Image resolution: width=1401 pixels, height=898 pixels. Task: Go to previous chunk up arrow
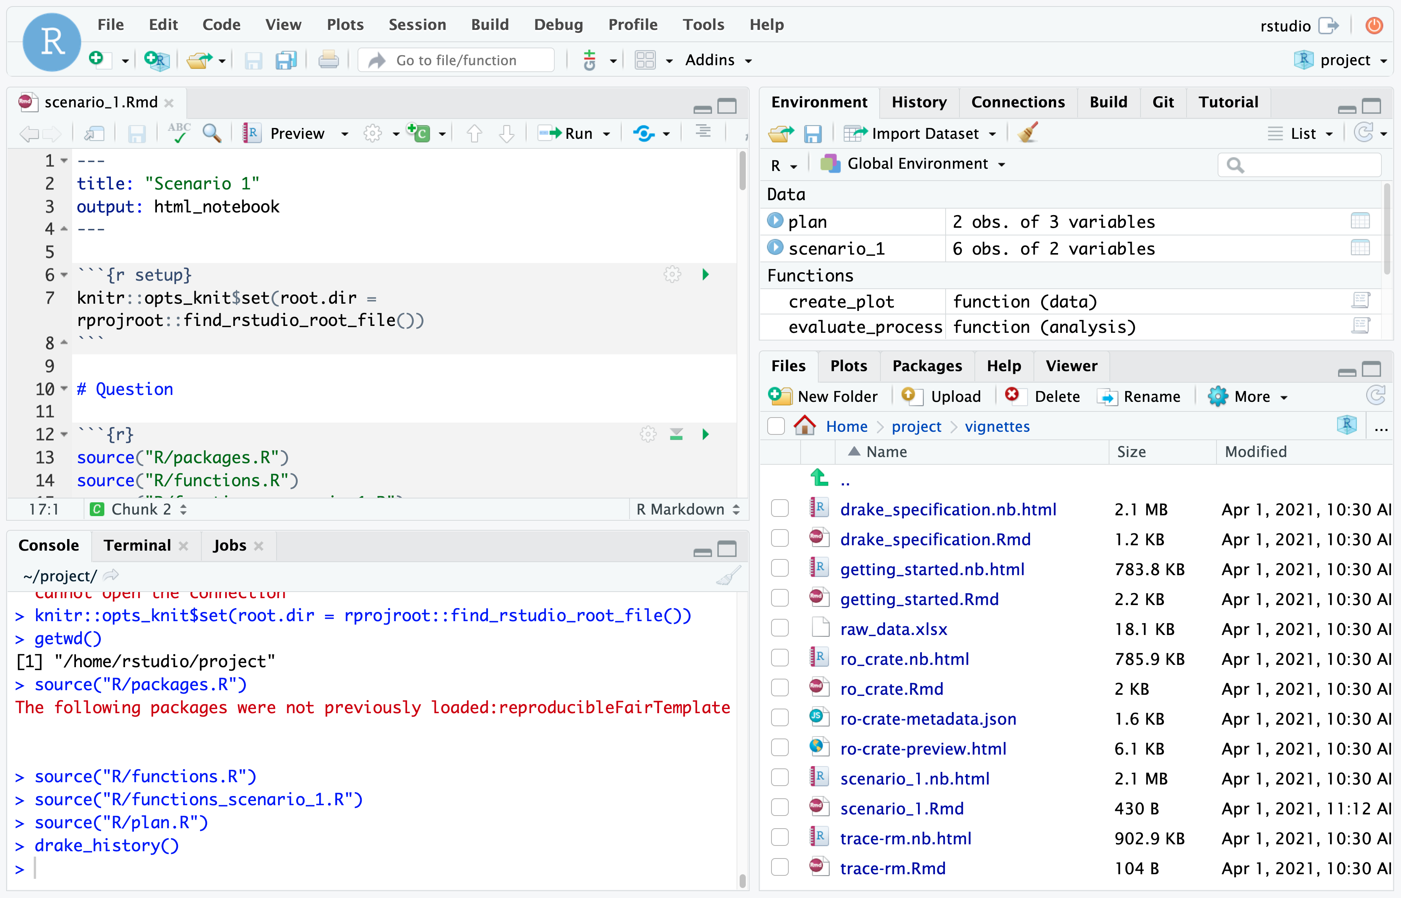pyautogui.click(x=474, y=133)
